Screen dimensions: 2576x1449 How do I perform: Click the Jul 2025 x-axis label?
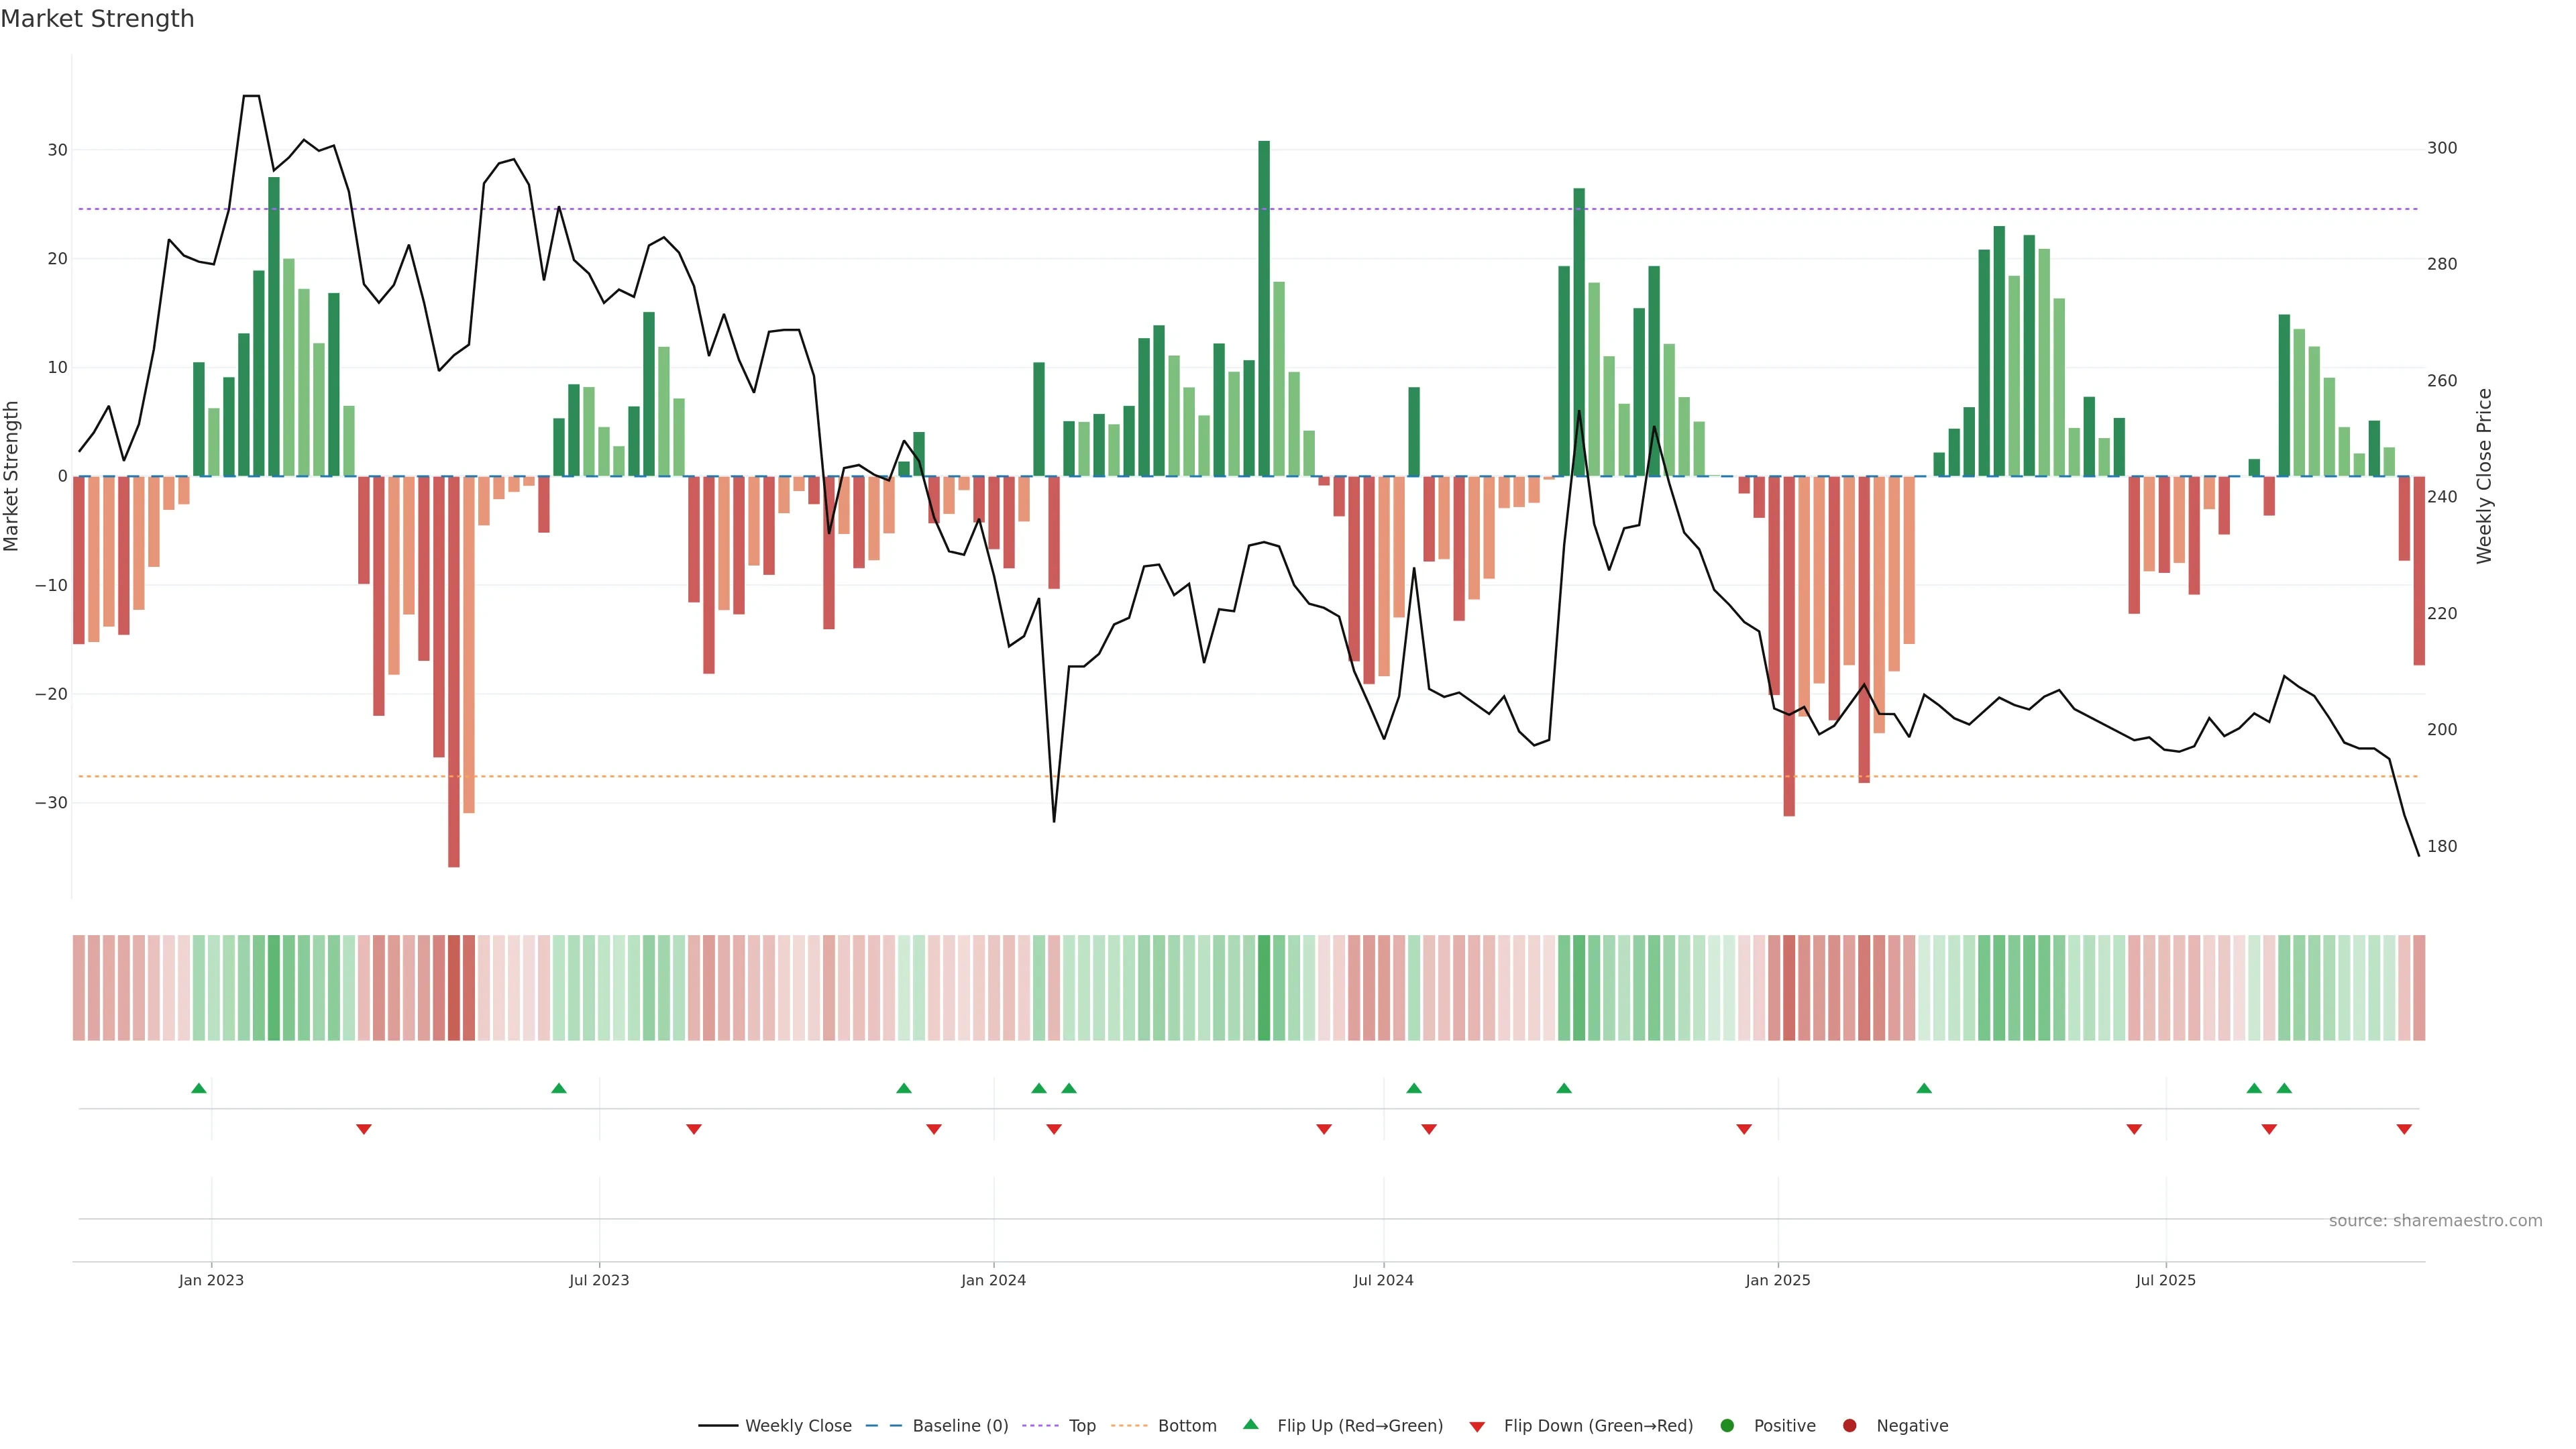pos(2165,1280)
